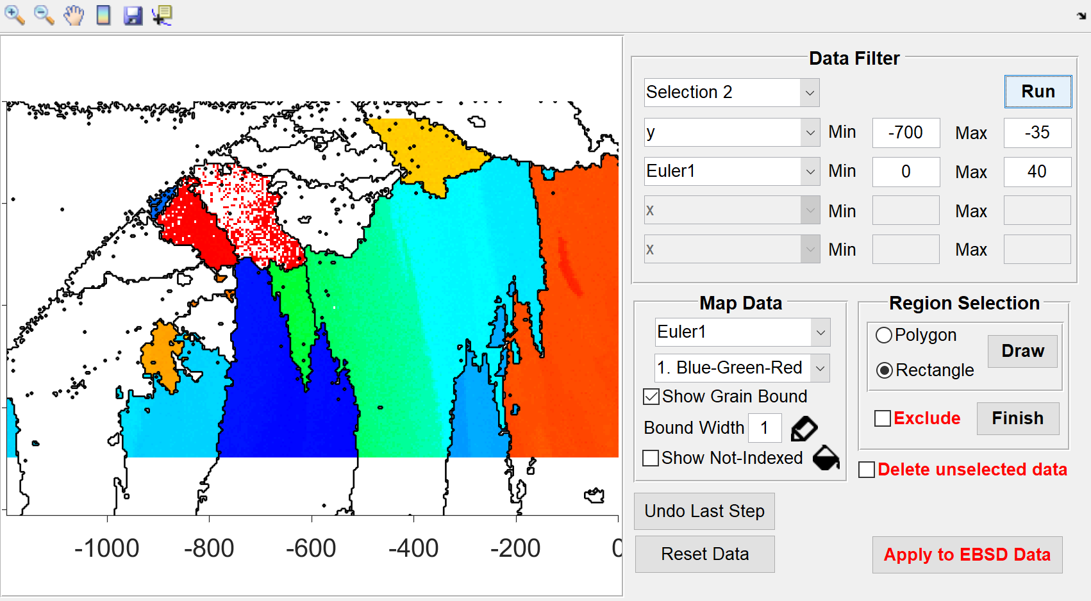
Task: Pick not-indexed fill bucket icon
Action: (x=826, y=457)
